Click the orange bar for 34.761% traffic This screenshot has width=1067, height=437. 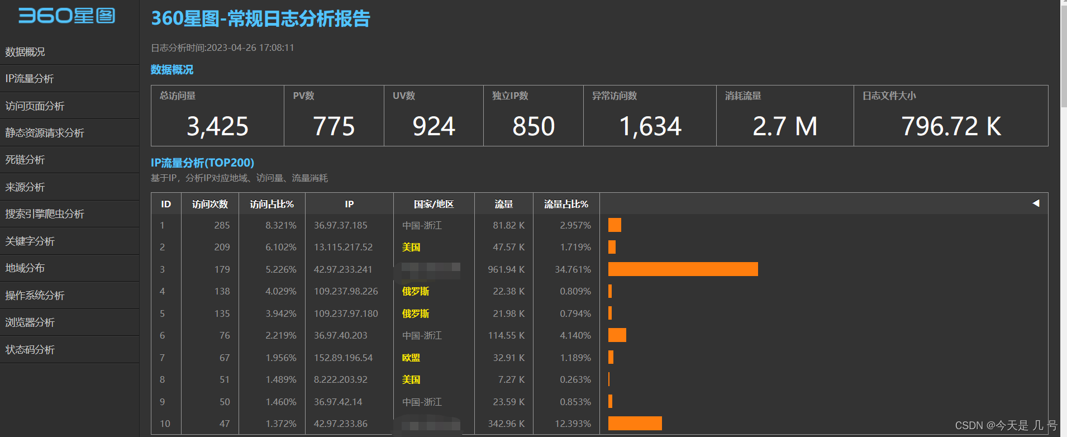coord(683,269)
